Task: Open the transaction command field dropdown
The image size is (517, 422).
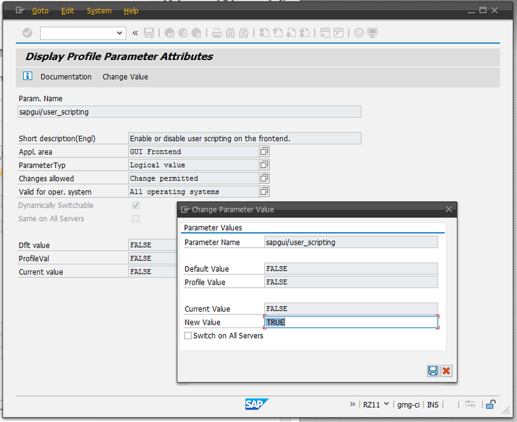Action: click(x=120, y=33)
